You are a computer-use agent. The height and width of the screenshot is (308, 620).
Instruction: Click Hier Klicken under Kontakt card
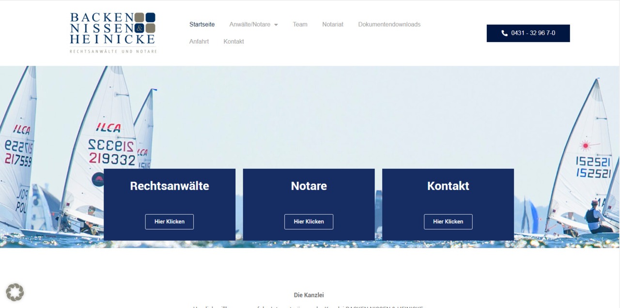point(448,221)
